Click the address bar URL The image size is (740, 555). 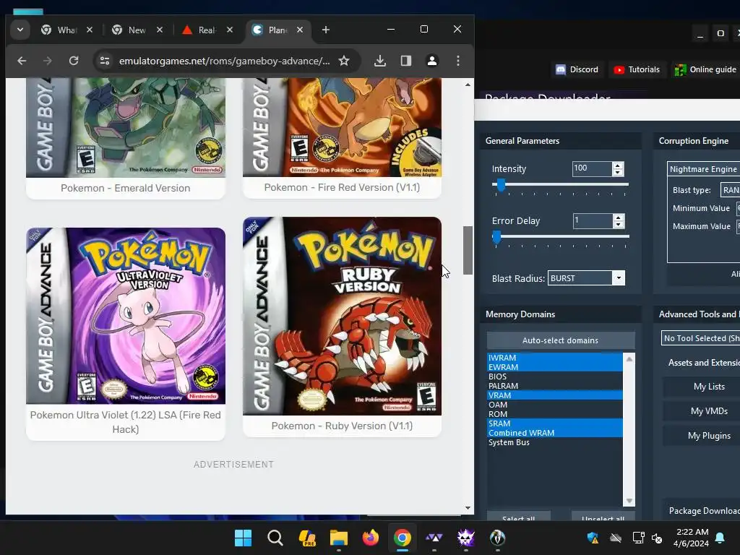pos(224,61)
